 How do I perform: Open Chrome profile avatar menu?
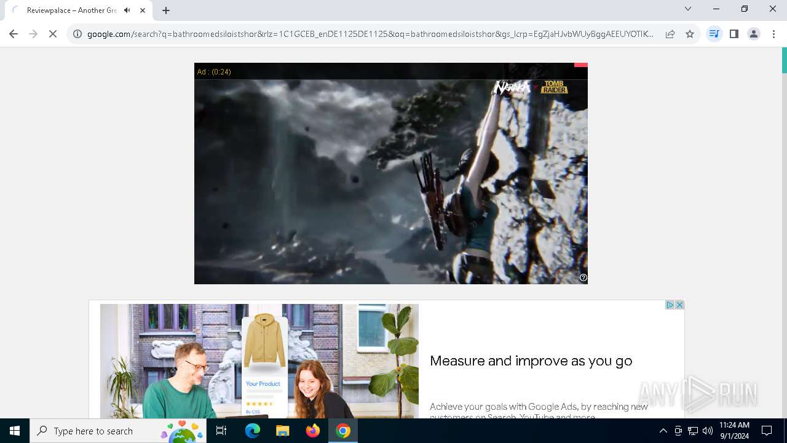click(x=753, y=34)
